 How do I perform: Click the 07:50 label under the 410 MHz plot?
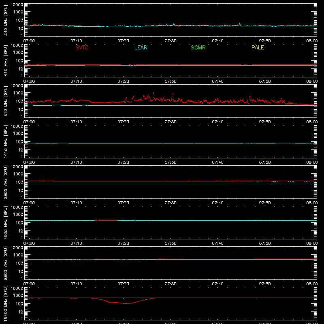265,81
